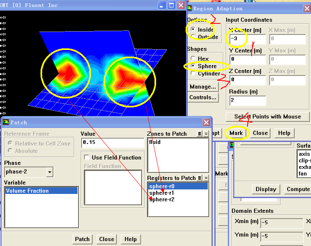The image size is (311, 246).
Task: Select the Cylinder shape radio button
Action: pos(193,73)
